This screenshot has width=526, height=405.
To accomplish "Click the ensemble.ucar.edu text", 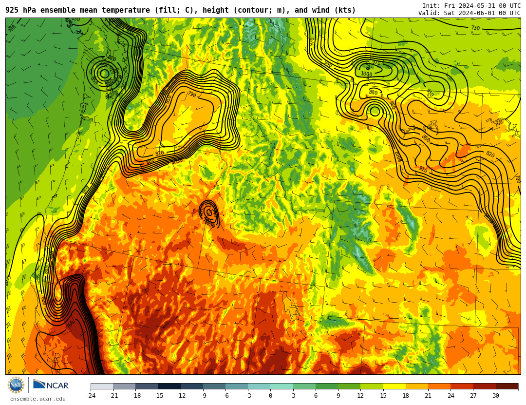I will [38, 399].
